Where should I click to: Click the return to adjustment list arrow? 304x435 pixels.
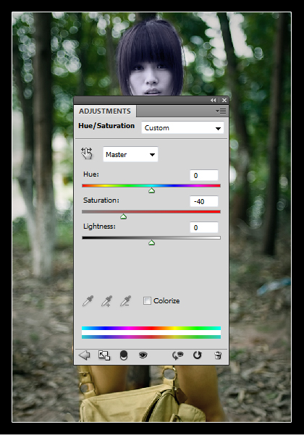84,355
